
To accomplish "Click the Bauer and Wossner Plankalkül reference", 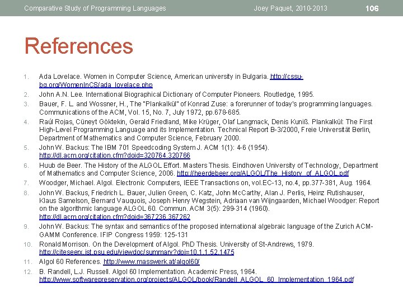I will (x=205, y=108).
